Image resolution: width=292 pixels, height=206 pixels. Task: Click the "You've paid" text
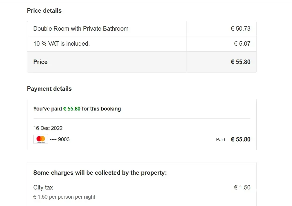click(x=47, y=109)
